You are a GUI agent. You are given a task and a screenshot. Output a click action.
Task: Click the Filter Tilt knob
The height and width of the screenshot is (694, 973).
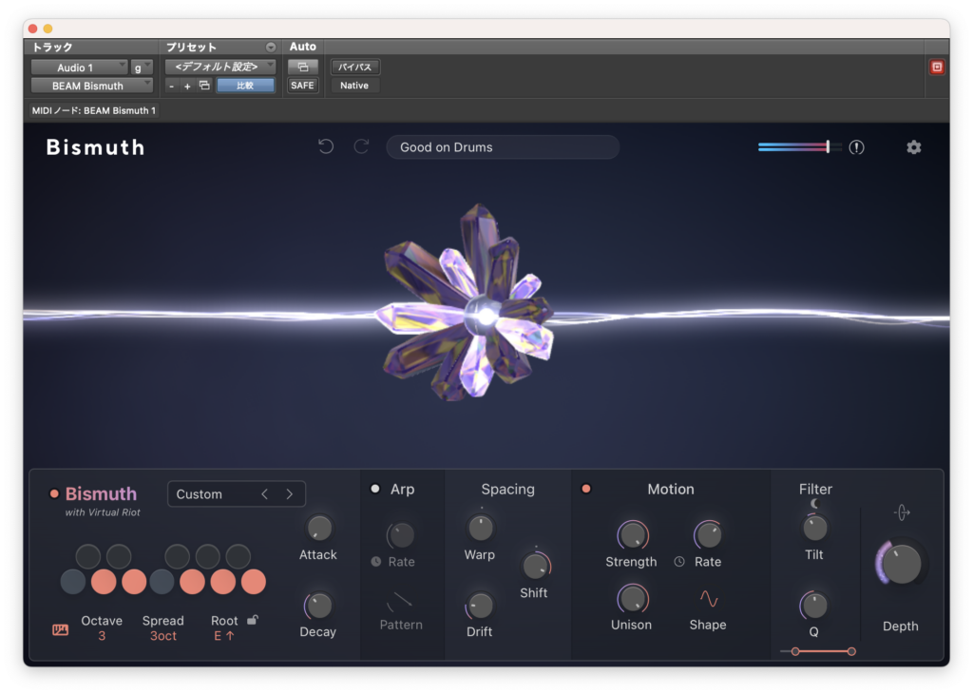[x=814, y=529]
